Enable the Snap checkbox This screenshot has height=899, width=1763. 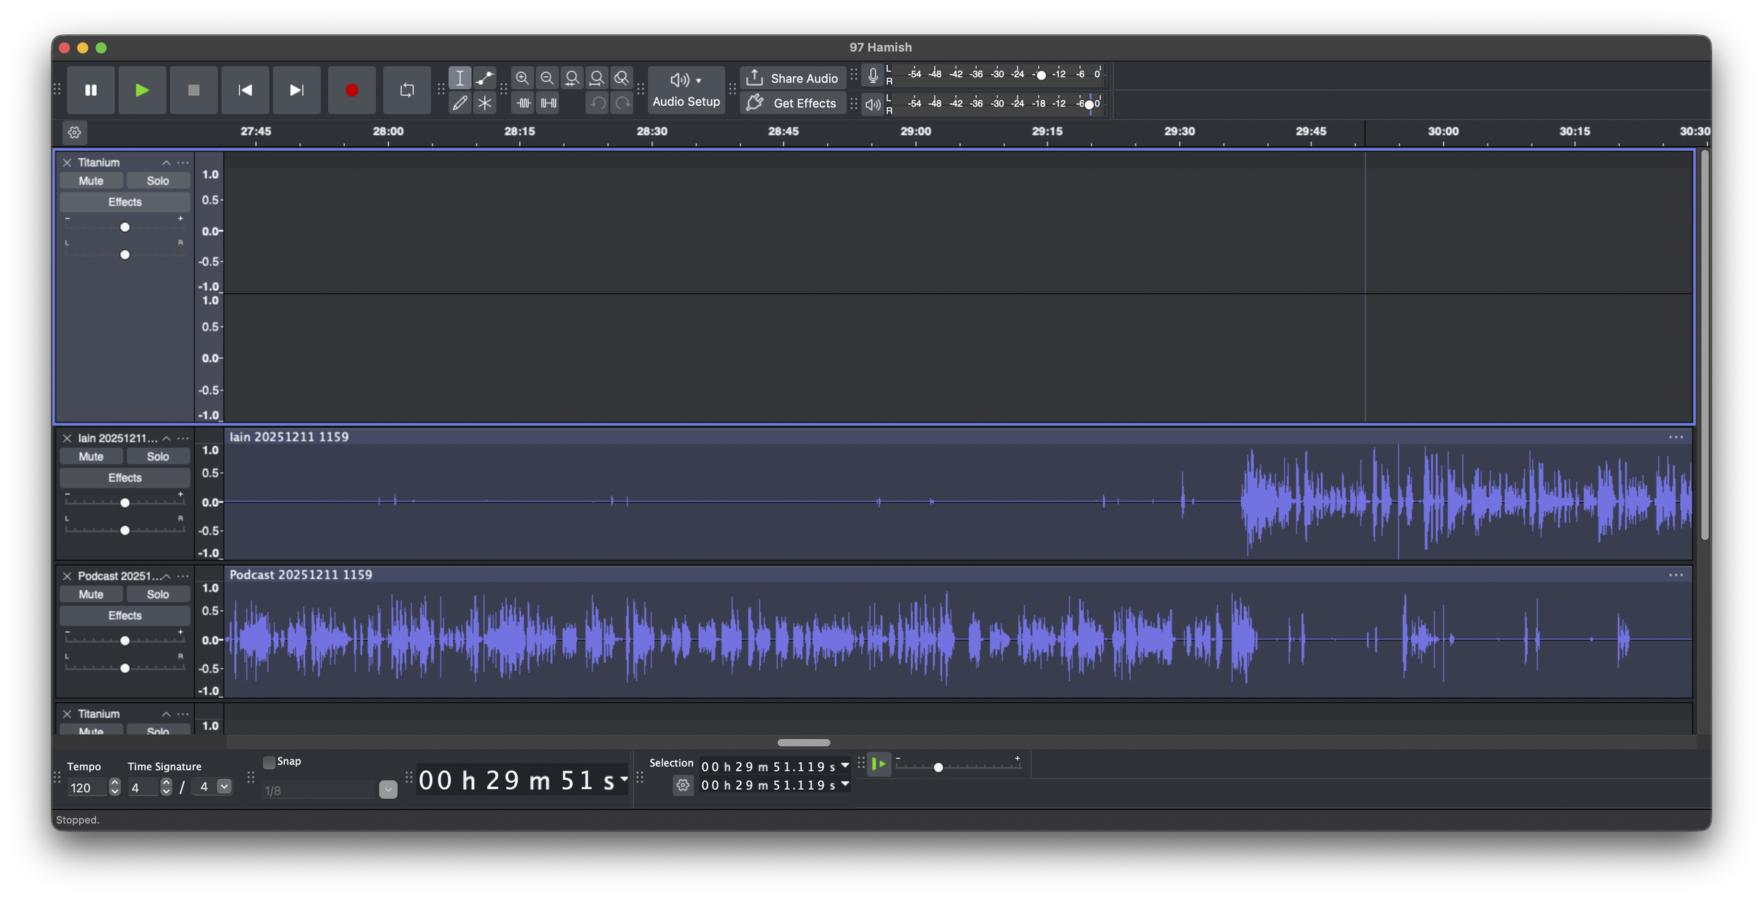pyautogui.click(x=269, y=762)
